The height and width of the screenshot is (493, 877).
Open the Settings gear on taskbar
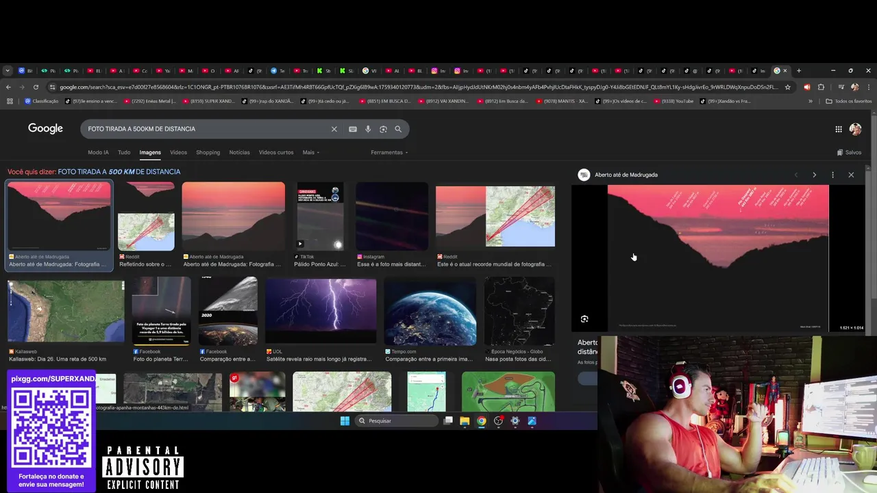tap(515, 421)
